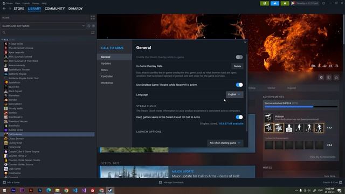Click the Windows Start button
Viewport: 345px width, 194px height.
coord(4,190)
